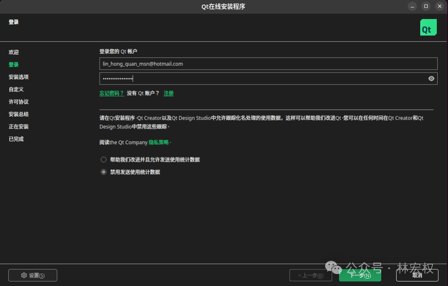Select 安装总结 step in sidebar
The width and height of the screenshot is (448, 286).
[19, 114]
